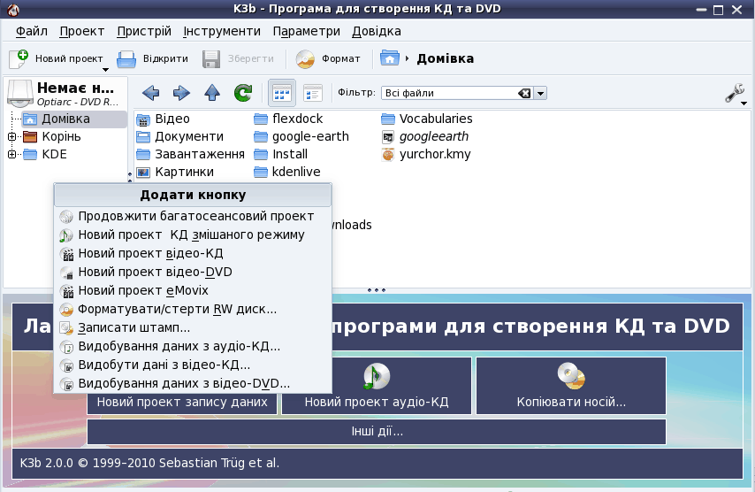The height and width of the screenshot is (492, 755).
Task: Open the Новий проект dropdown arrow
Action: (x=104, y=70)
